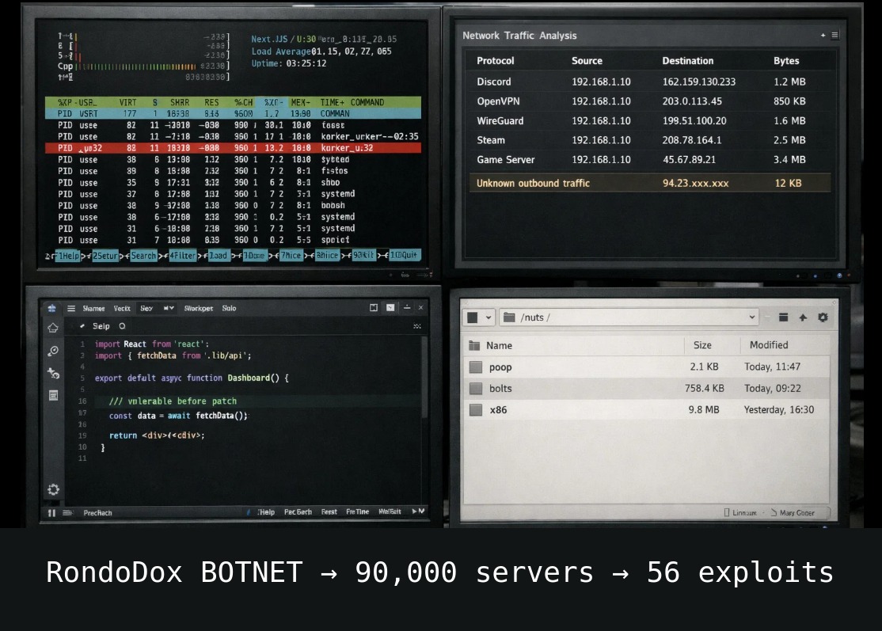Screen dimensions: 882x631
Task: Open the Search tool in the editor sidebar
Action: [x=53, y=349]
